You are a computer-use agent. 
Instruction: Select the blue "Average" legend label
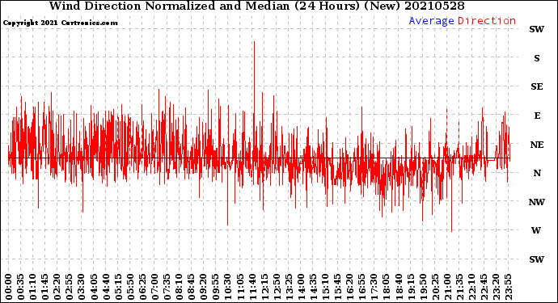click(x=431, y=21)
